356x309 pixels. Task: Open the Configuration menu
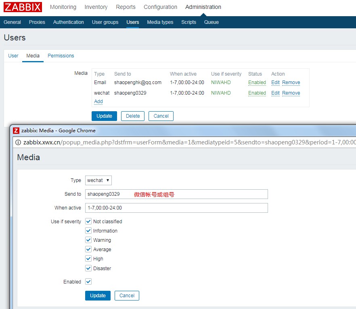pos(160,7)
